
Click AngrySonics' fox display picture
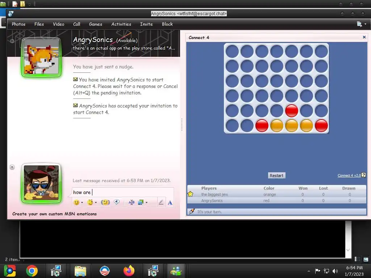41,57
